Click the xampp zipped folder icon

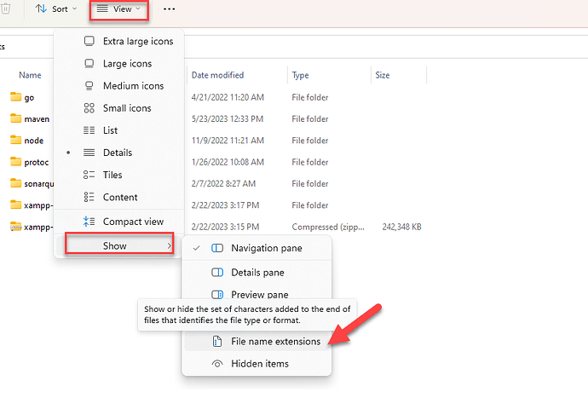(15, 227)
